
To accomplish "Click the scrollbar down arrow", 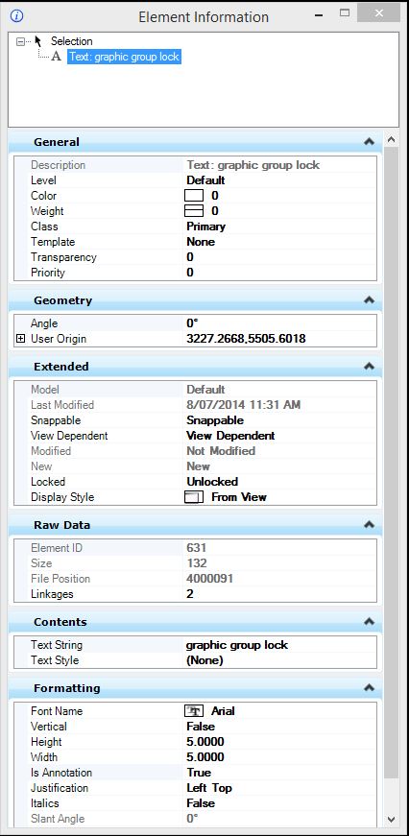I will tap(391, 819).
